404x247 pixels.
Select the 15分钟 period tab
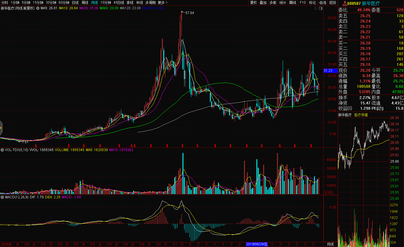tap(38, 3)
